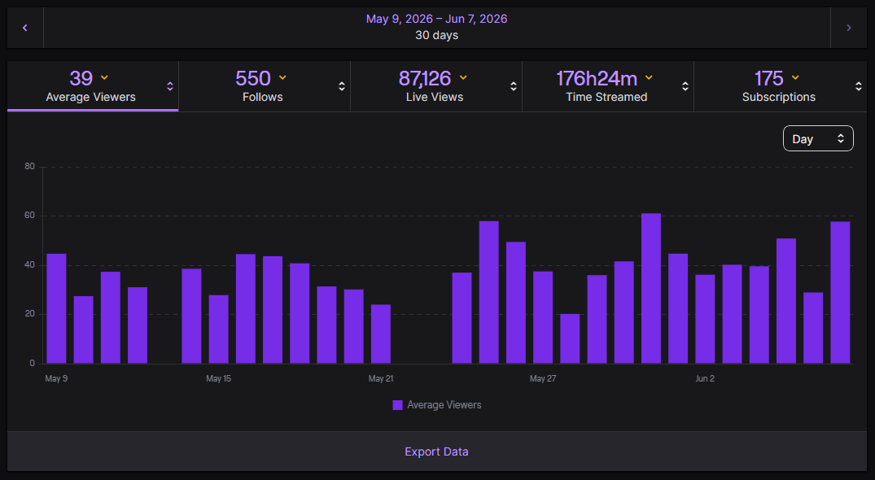Click the Export Data button
The image size is (875, 480).
pos(436,452)
